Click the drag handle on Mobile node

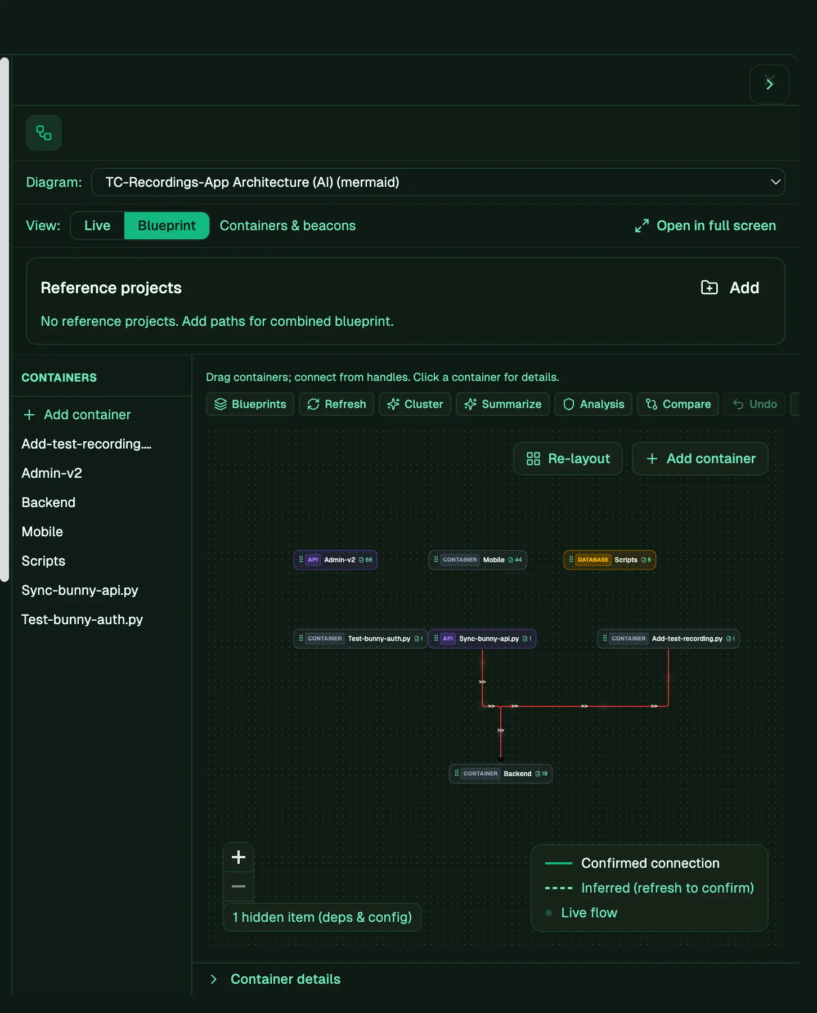pos(436,559)
